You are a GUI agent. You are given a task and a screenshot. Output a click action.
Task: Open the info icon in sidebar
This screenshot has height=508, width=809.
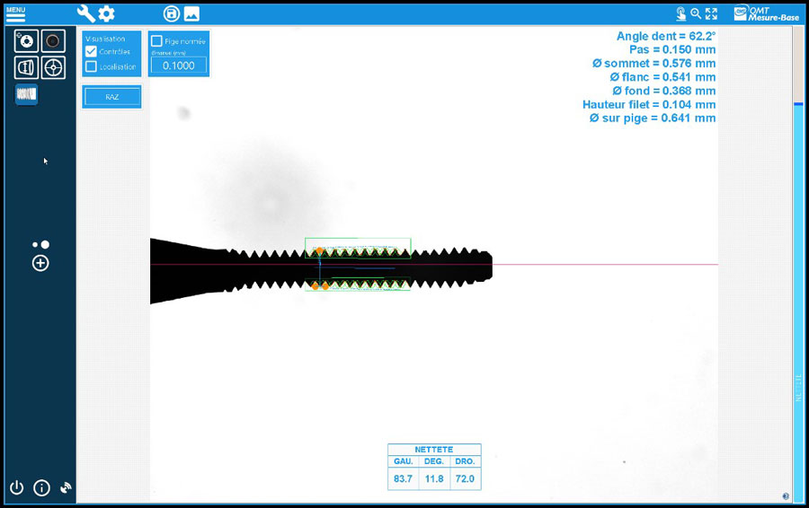(x=41, y=488)
